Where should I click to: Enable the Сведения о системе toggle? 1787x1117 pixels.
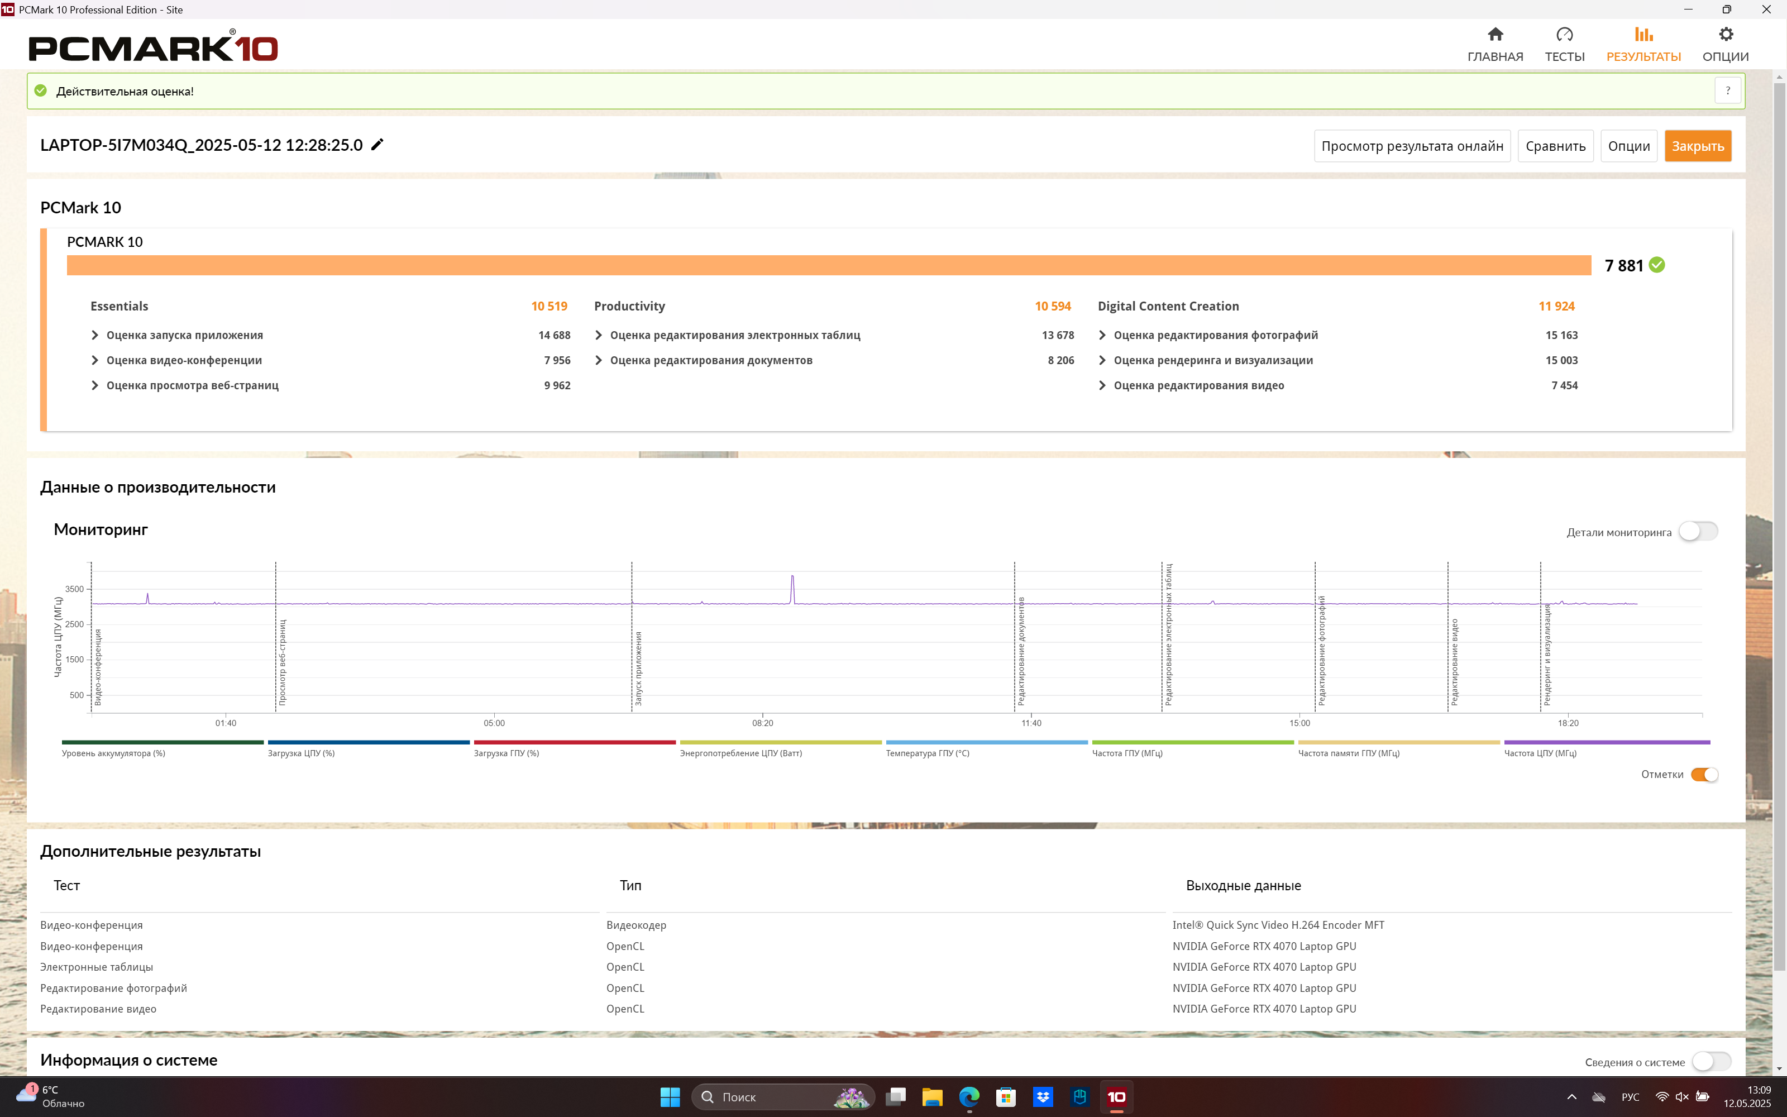coord(1711,1061)
